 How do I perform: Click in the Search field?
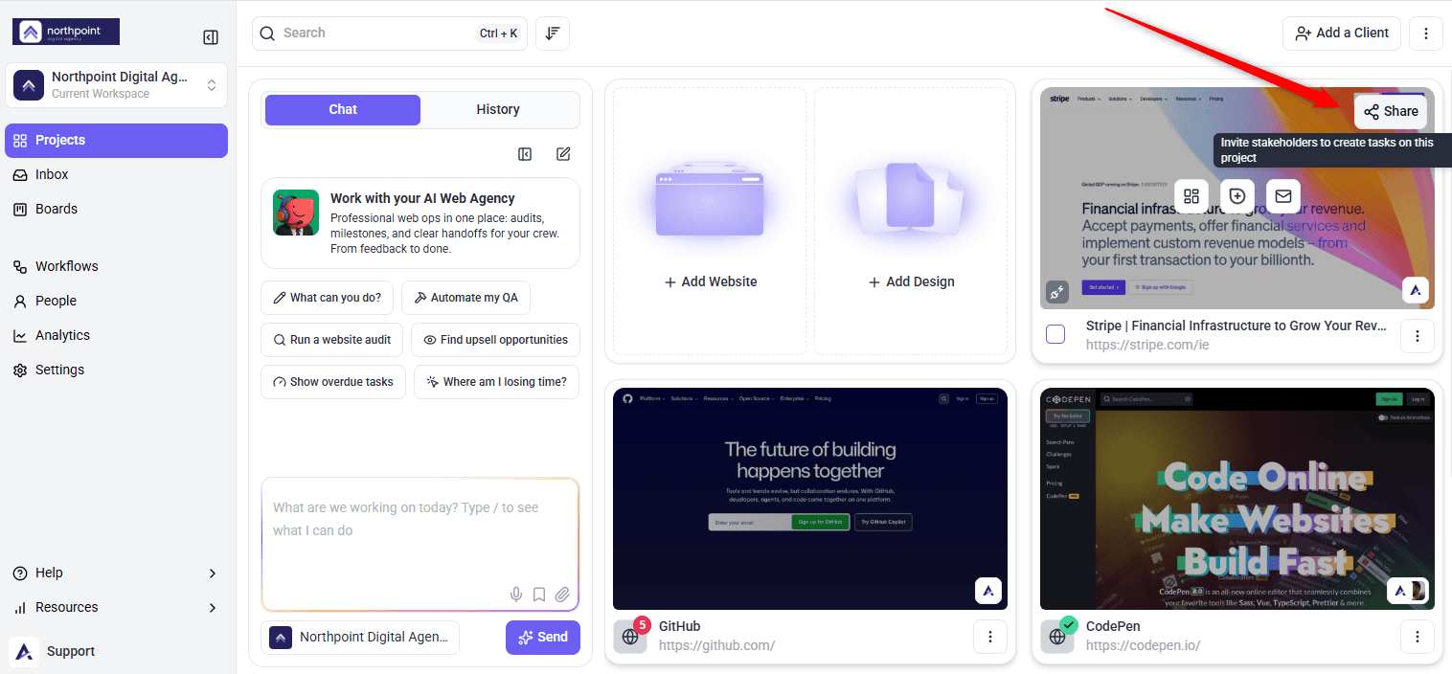pos(390,33)
